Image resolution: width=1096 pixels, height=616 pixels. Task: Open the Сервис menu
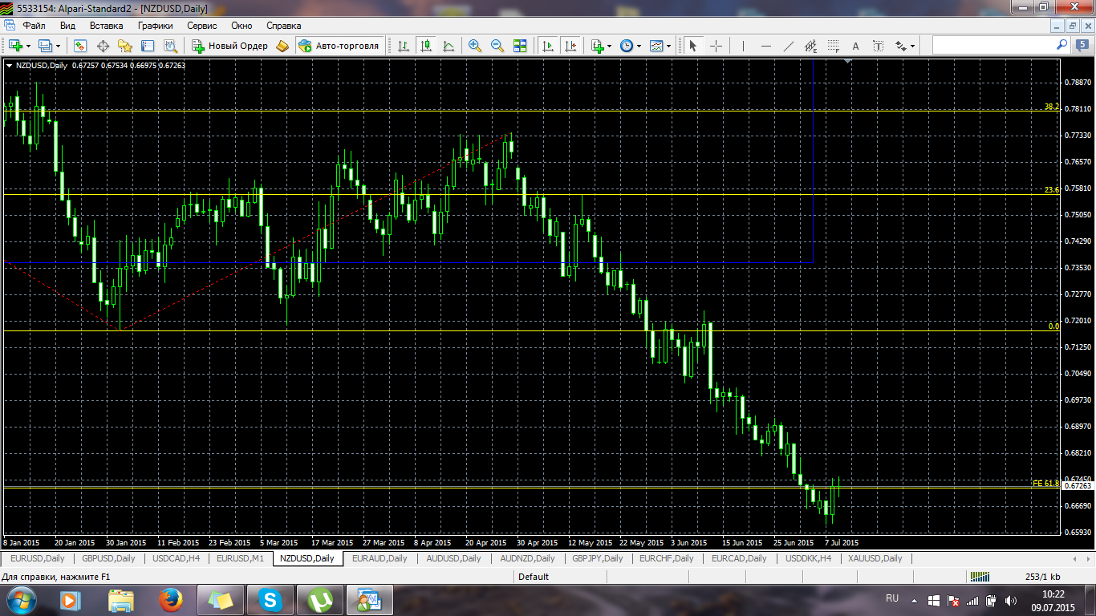point(202,26)
